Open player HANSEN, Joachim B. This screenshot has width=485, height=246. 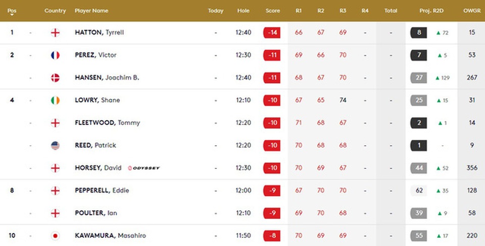107,78
